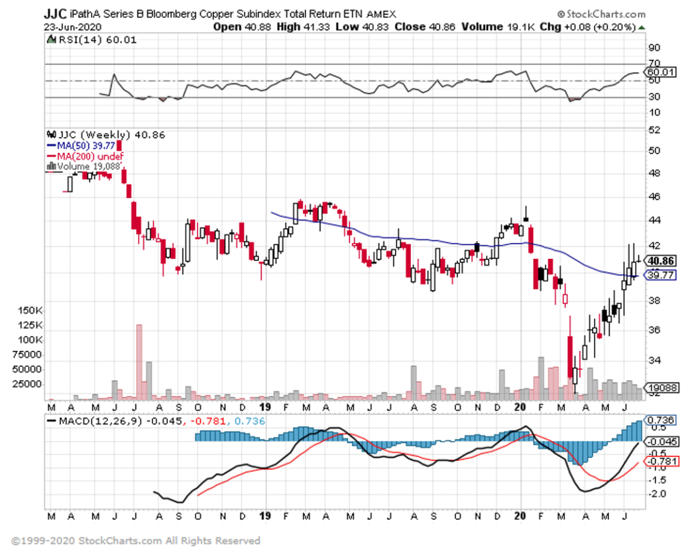The image size is (700, 549).
Task: Click the 100K label on the volume axis
Action: pyautogui.click(x=31, y=340)
